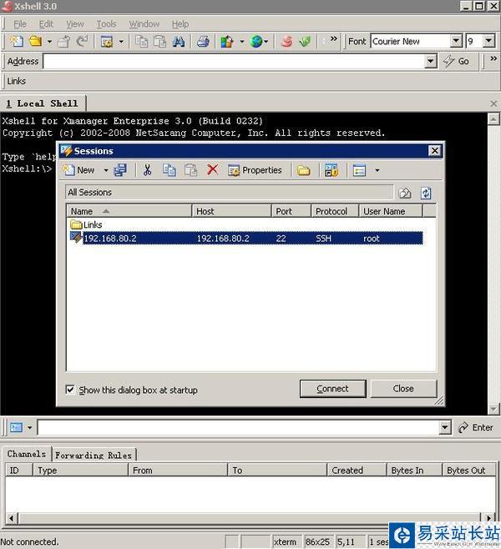Viewport: 501px width, 549px height.
Task: Click the User Name column header
Action: point(391,211)
